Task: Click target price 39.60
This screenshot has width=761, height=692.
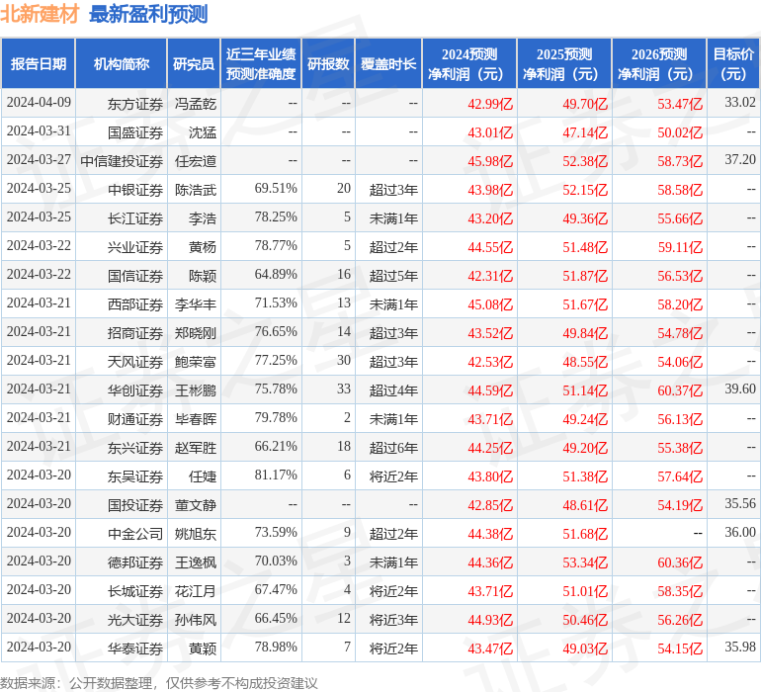Action: [x=740, y=389]
